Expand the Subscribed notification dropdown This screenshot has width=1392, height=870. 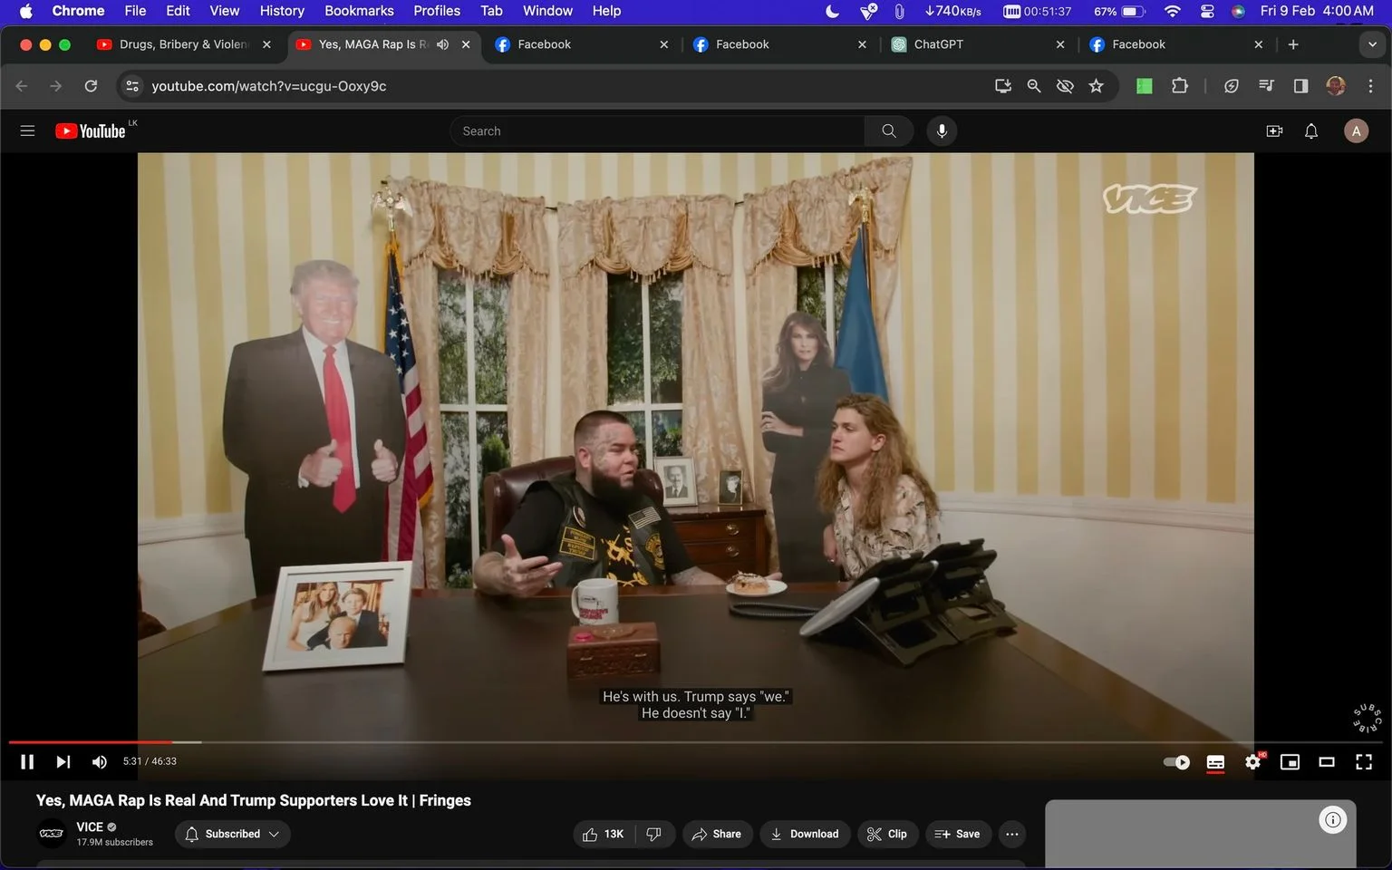(233, 834)
